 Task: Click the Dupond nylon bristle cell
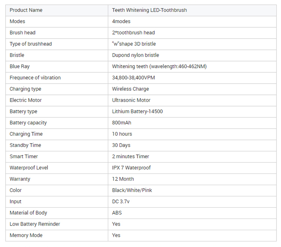tap(192, 55)
